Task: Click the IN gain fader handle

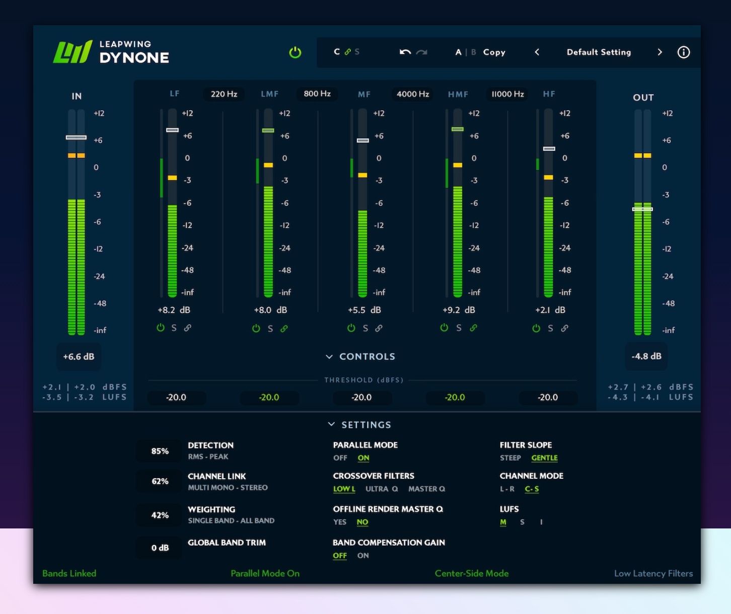Action: pyautogui.click(x=76, y=137)
